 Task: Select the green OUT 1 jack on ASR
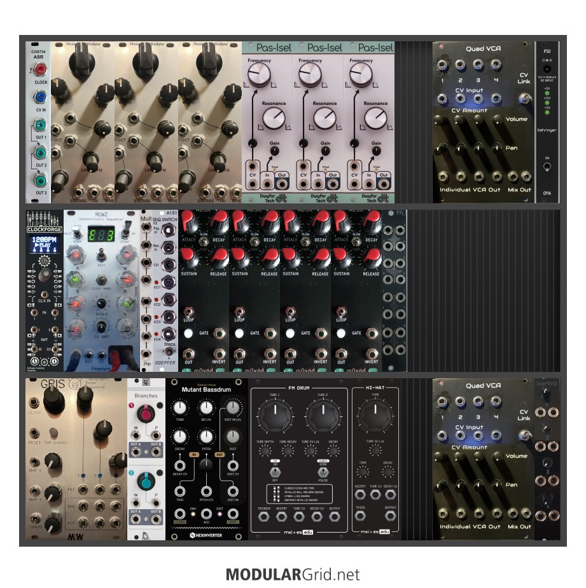click(x=40, y=125)
